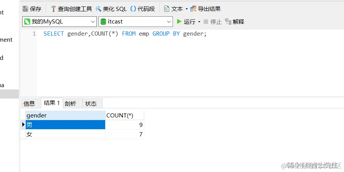Screen dimensions: 344x172
Task: Click Export Result (导出结果)
Action: coord(205,9)
